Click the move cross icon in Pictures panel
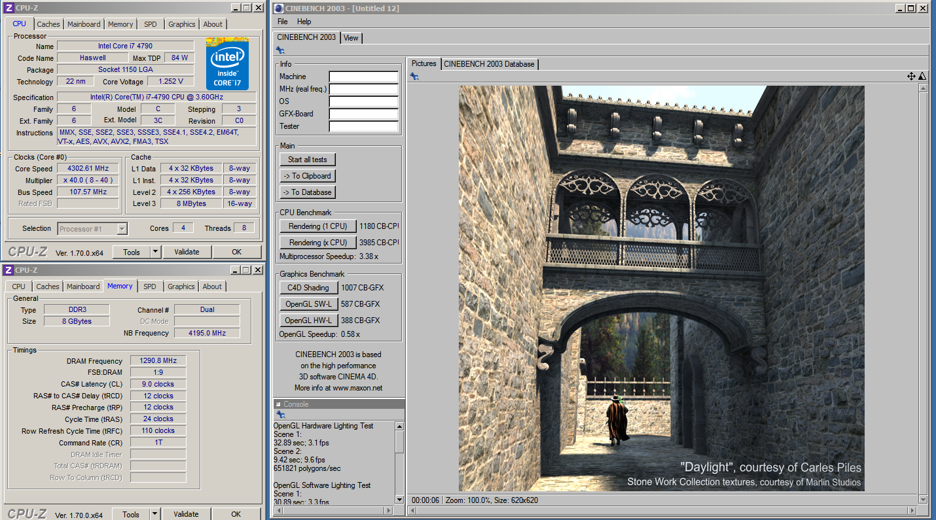The height and width of the screenshot is (520, 936). coord(911,77)
